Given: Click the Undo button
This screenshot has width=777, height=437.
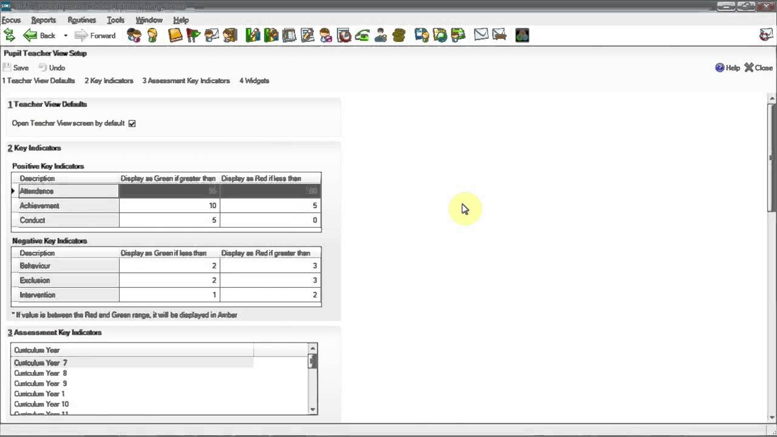Looking at the screenshot, I should [x=52, y=68].
